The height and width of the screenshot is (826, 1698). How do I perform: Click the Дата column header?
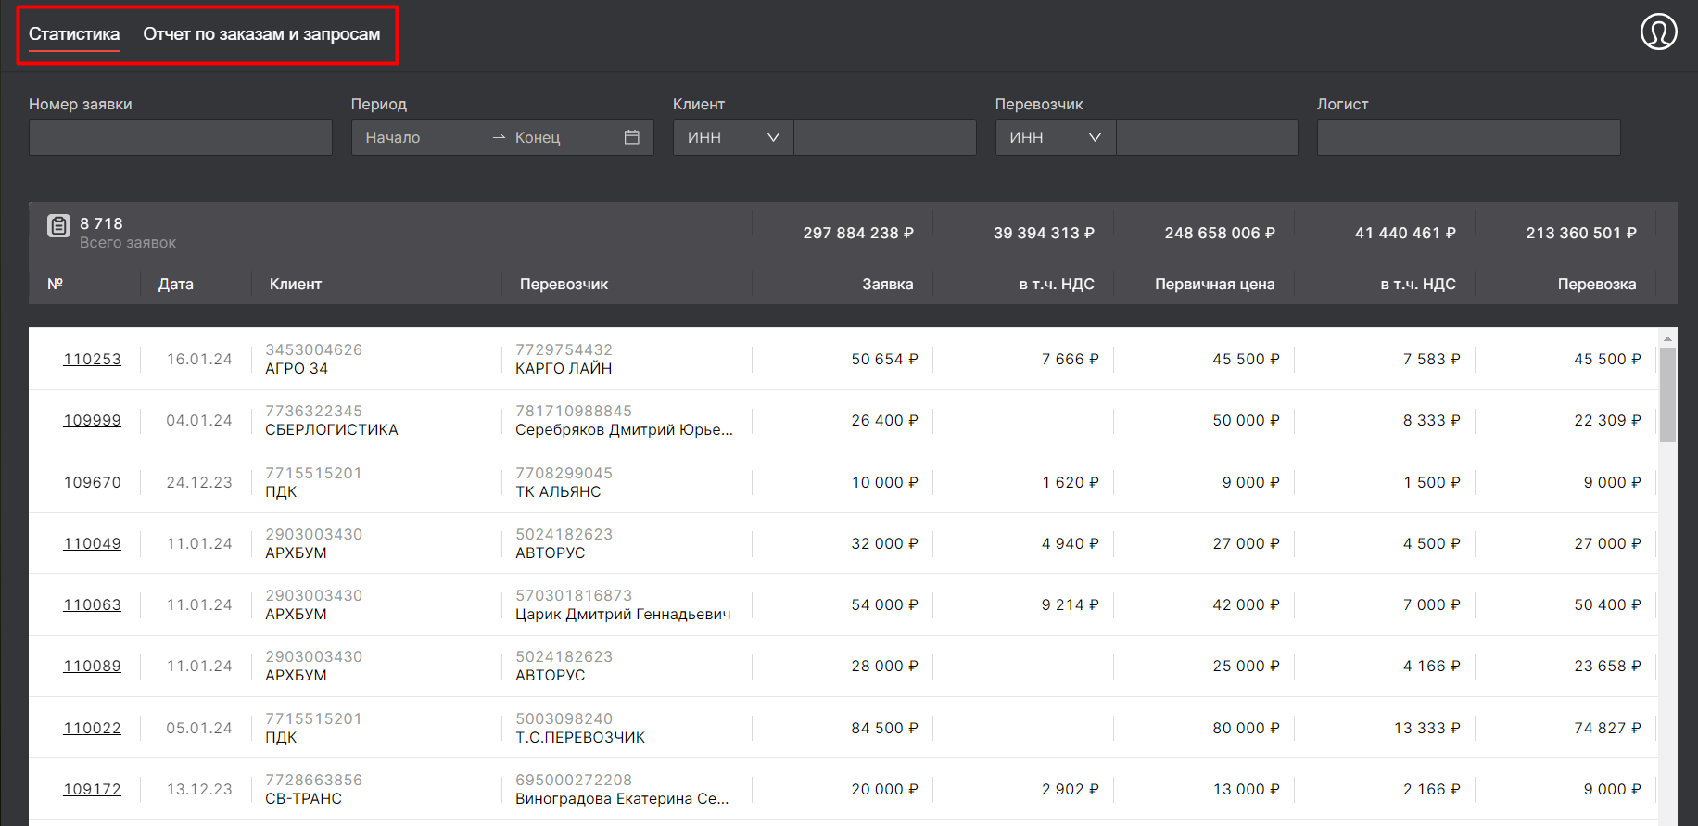tap(176, 284)
